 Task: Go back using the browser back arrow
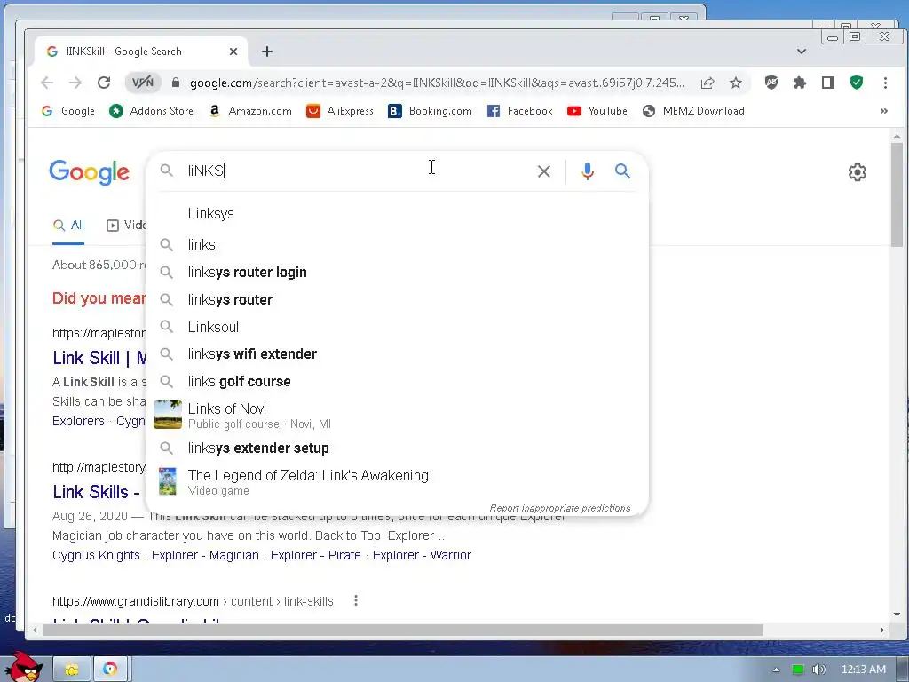(47, 83)
